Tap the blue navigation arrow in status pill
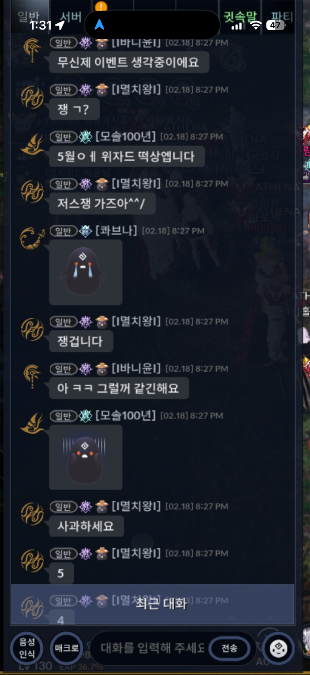 pos(100,25)
